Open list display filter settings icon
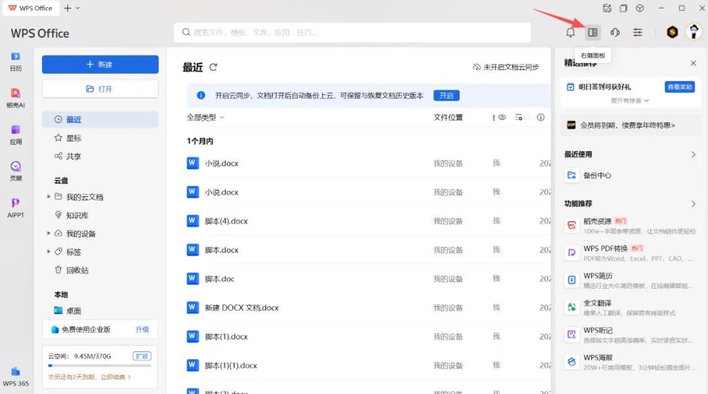Viewport: 708px width, 394px height. tap(519, 117)
